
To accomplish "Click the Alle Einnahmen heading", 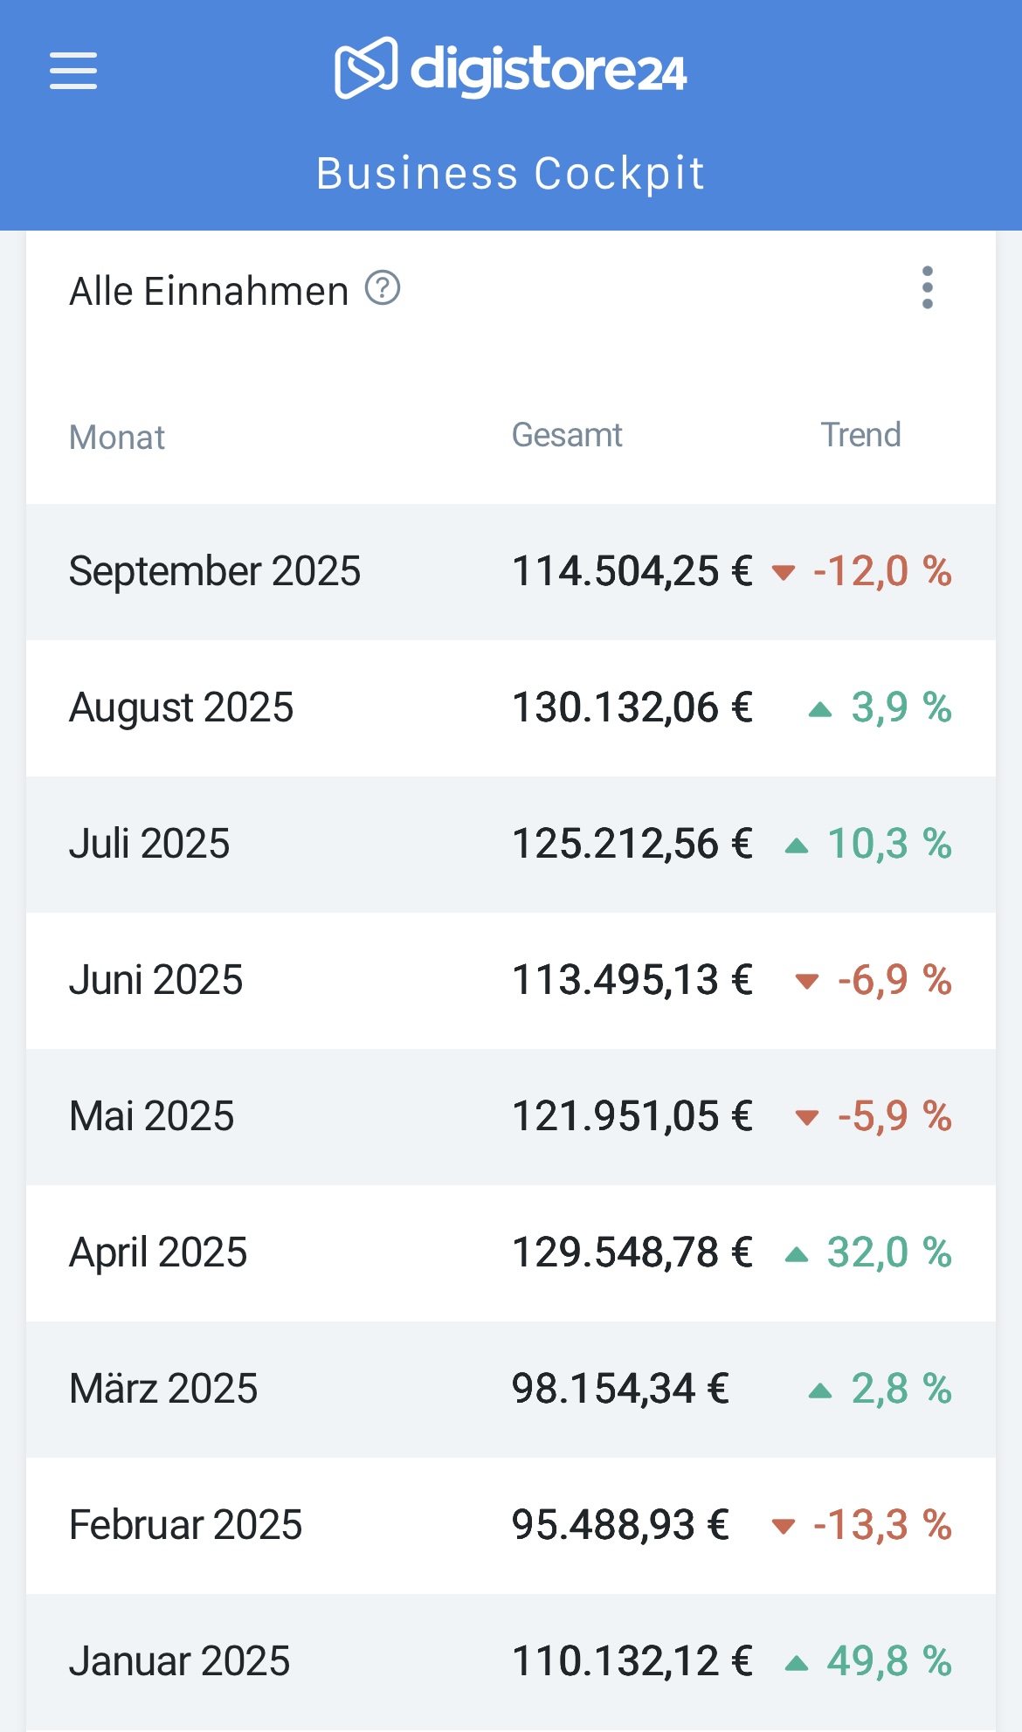I will point(209,291).
